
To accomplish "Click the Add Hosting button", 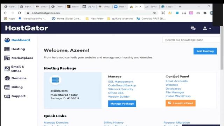I will point(205,51).
